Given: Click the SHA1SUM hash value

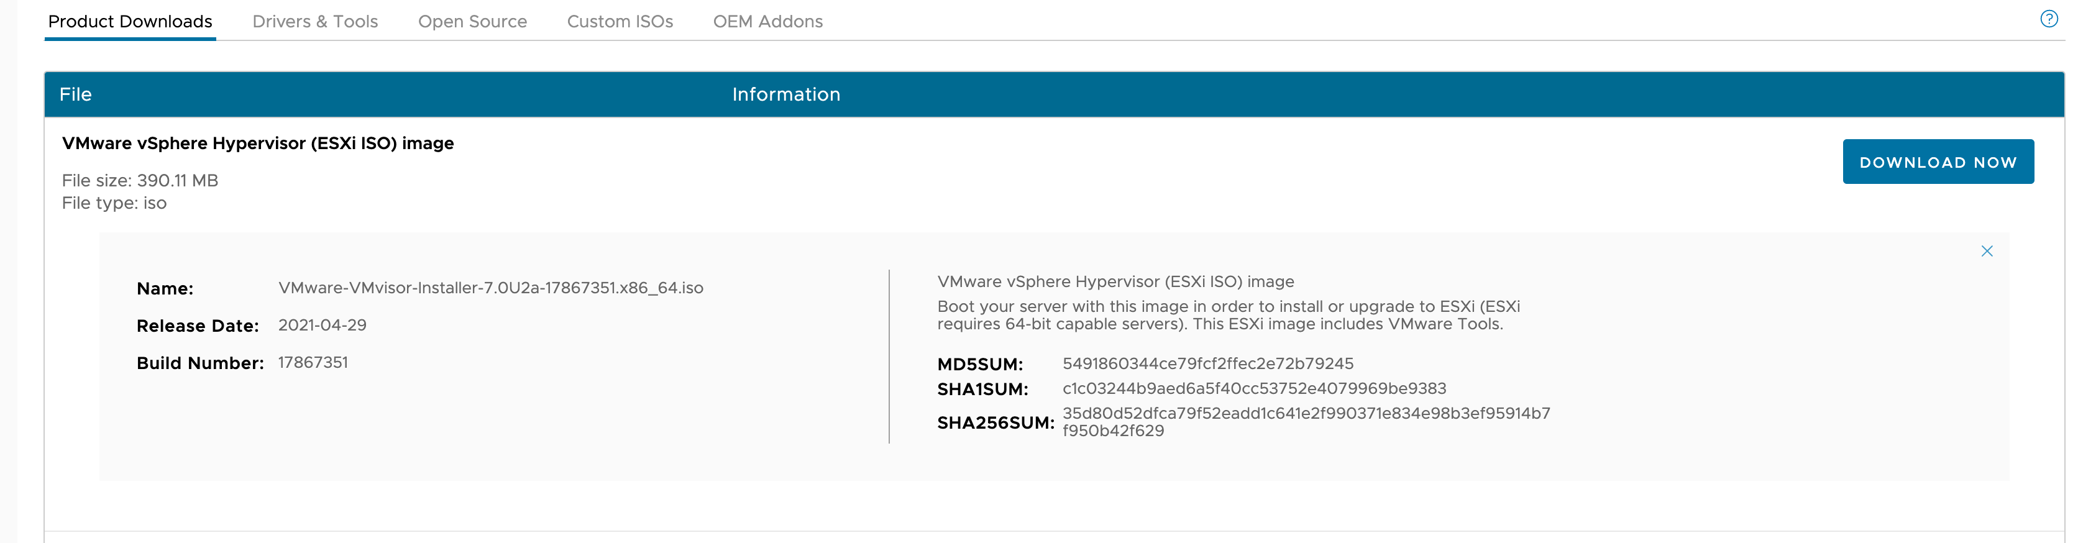Looking at the screenshot, I should click(1253, 389).
